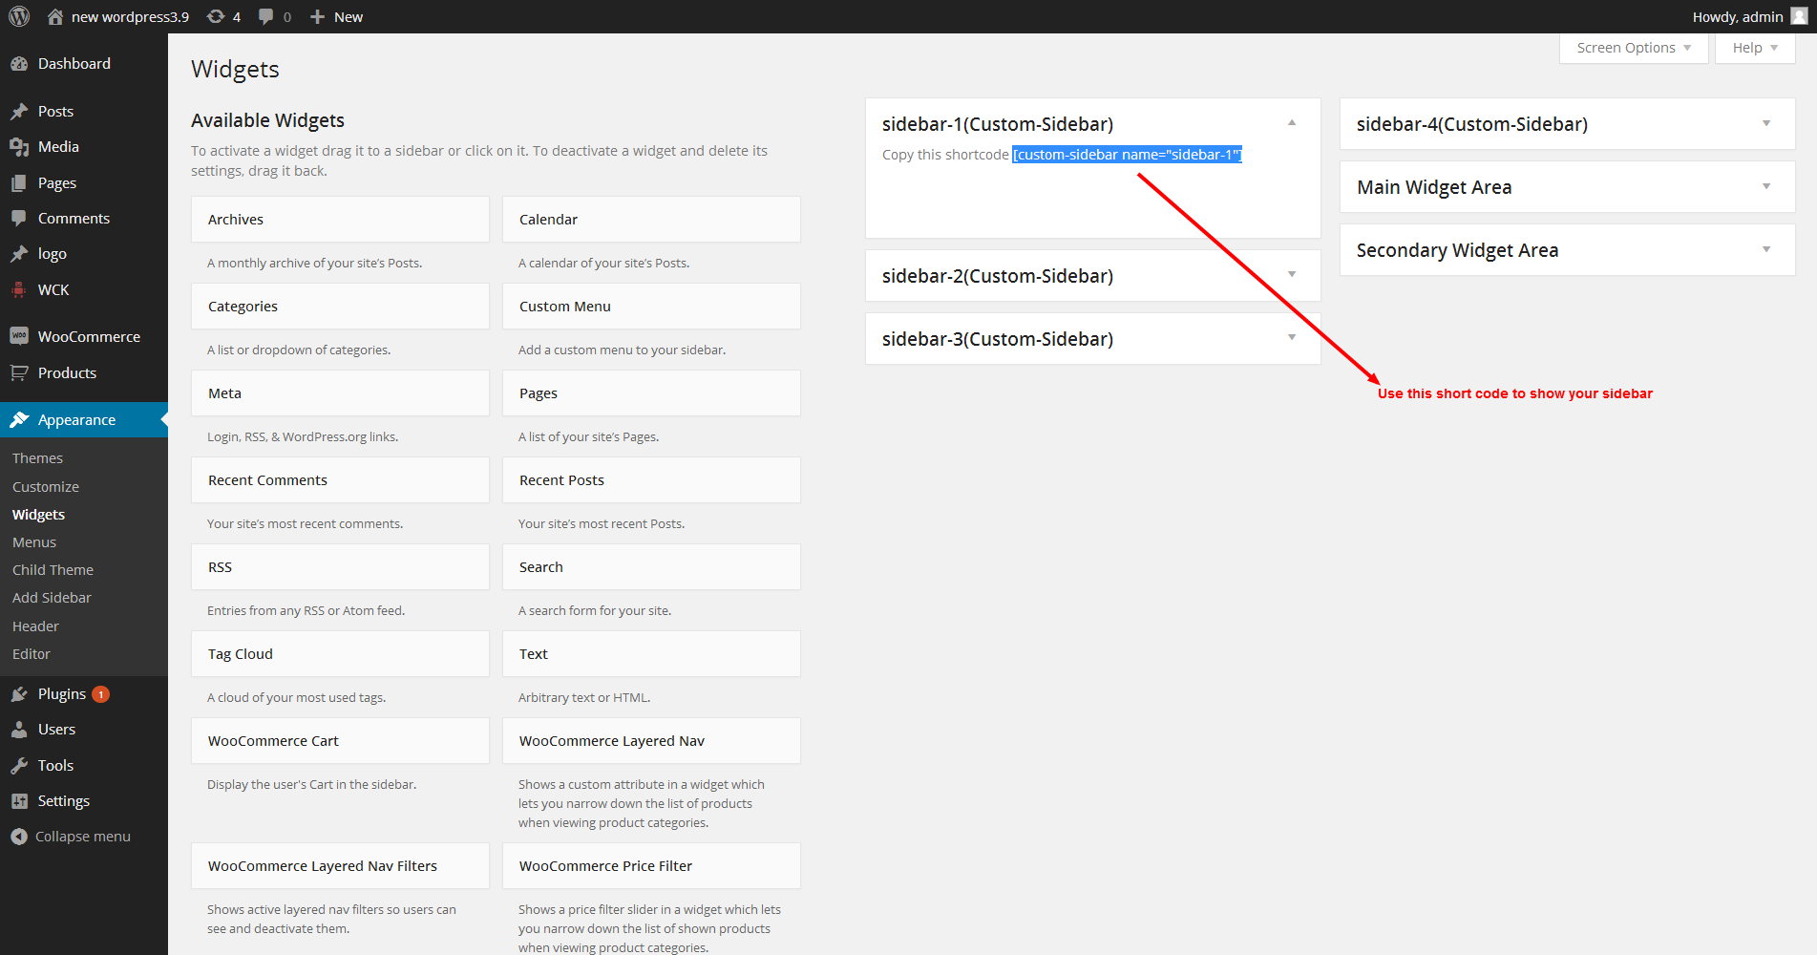Screen dimensions: 1817x955
Task: Expand the sidebar-2(Custom-Sidebar) panel arrow
Action: 1292,275
